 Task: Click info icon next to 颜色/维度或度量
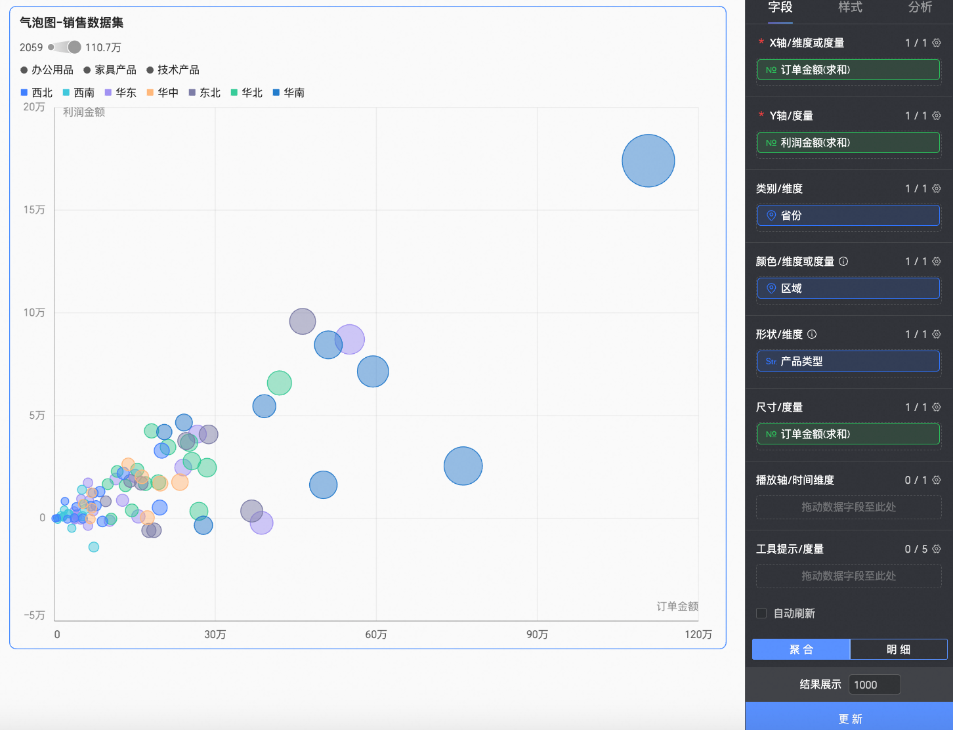click(843, 261)
